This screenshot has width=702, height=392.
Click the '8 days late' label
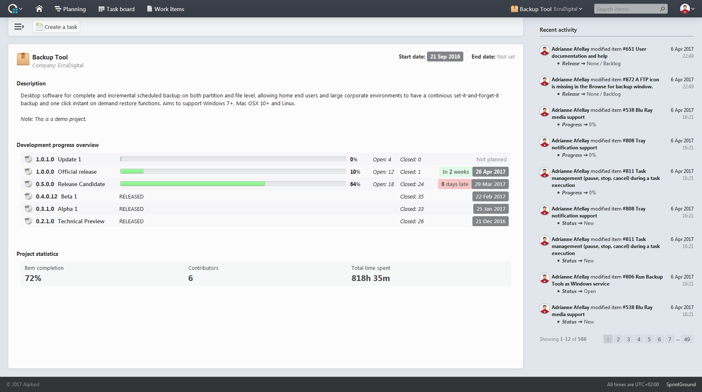[x=455, y=184]
